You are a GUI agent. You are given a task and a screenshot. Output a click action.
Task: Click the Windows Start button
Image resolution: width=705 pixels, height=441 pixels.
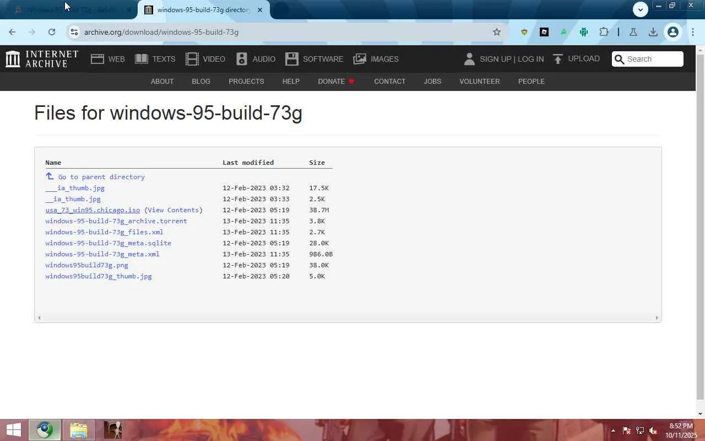tap(14, 430)
